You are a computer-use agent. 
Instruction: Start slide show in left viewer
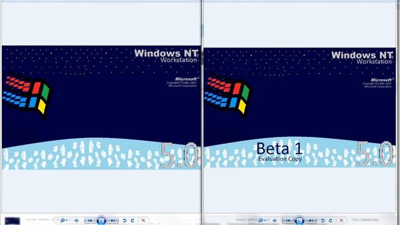tap(101, 221)
